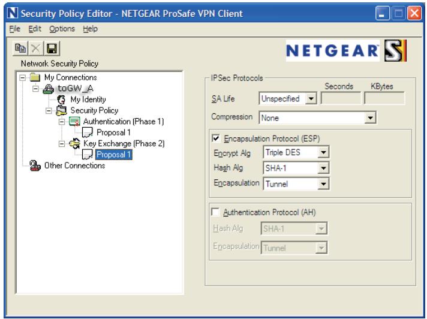The width and height of the screenshot is (427, 319).
Task: Select Proposal 1 under Authentication (Phase 1)
Action: click(x=113, y=133)
